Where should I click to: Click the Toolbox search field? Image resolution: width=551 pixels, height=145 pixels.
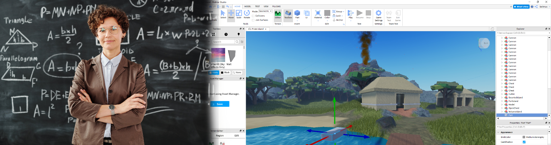223,42
